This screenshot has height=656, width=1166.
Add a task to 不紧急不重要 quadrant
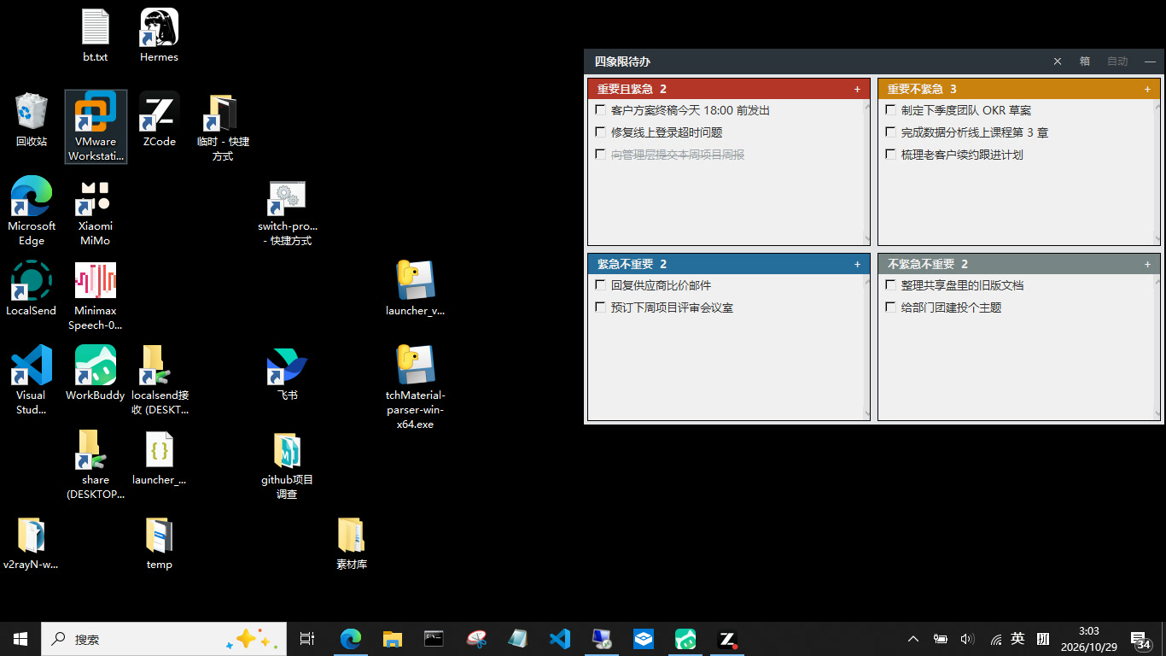click(x=1147, y=265)
